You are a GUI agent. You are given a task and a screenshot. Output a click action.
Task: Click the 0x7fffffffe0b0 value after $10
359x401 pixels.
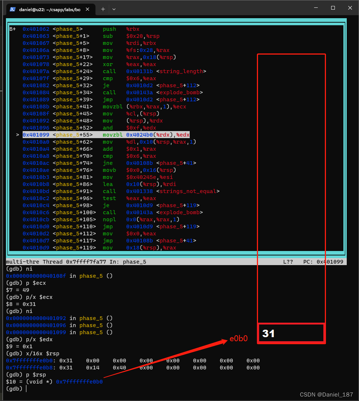pyautogui.click(x=79, y=382)
